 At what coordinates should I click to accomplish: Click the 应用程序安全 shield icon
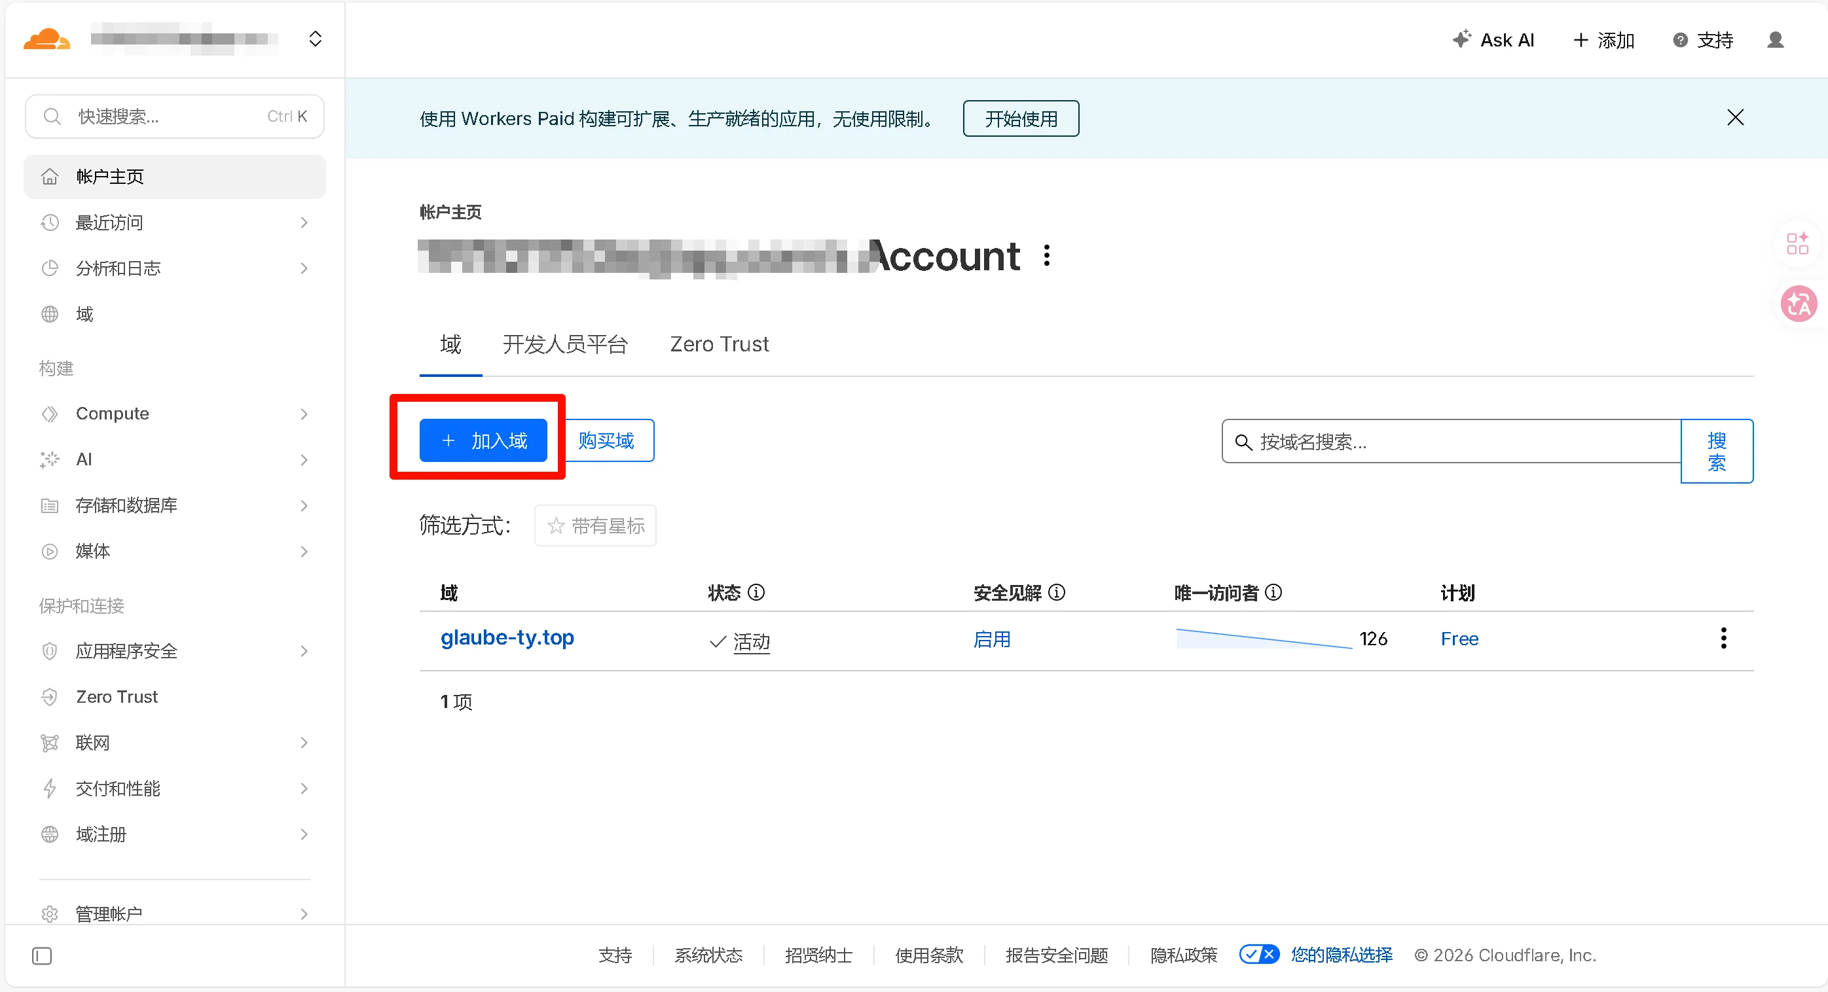[x=50, y=651]
